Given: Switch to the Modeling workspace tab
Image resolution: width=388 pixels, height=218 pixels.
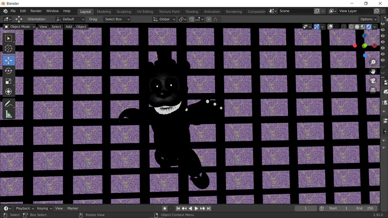Looking at the screenshot, I should (x=104, y=12).
